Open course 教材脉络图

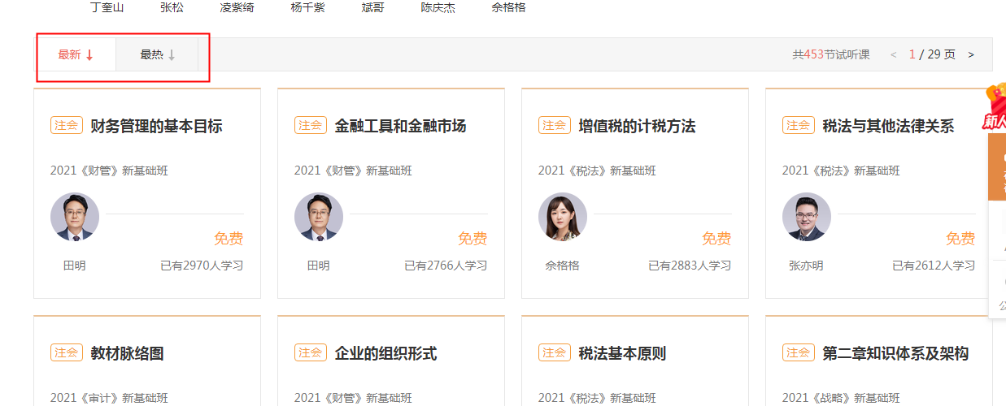tap(127, 353)
